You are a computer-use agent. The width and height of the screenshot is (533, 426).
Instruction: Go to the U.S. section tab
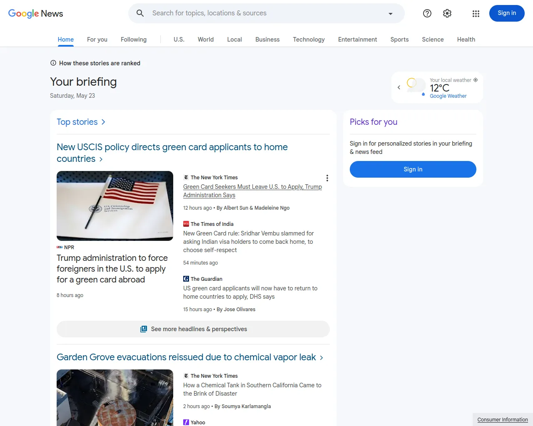pyautogui.click(x=179, y=40)
